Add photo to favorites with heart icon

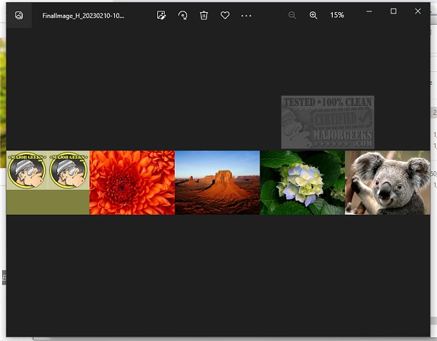225,15
